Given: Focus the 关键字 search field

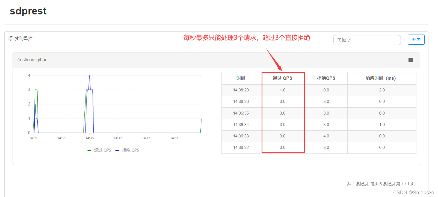Looking at the screenshot, I should coord(367,40).
